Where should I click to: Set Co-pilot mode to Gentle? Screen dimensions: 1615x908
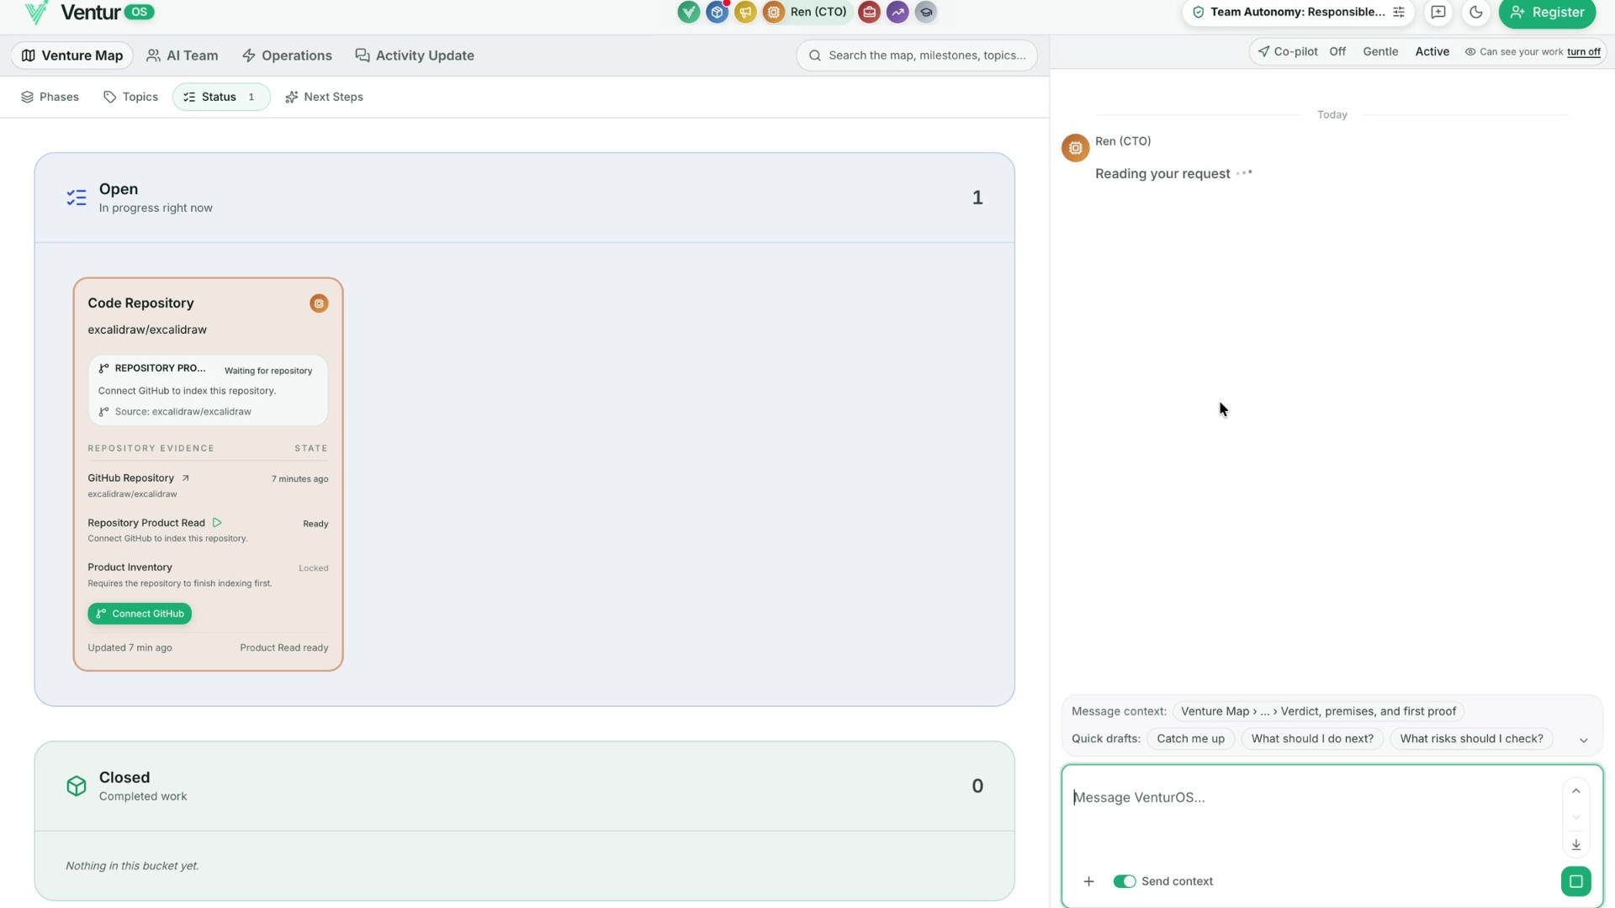[1380, 51]
